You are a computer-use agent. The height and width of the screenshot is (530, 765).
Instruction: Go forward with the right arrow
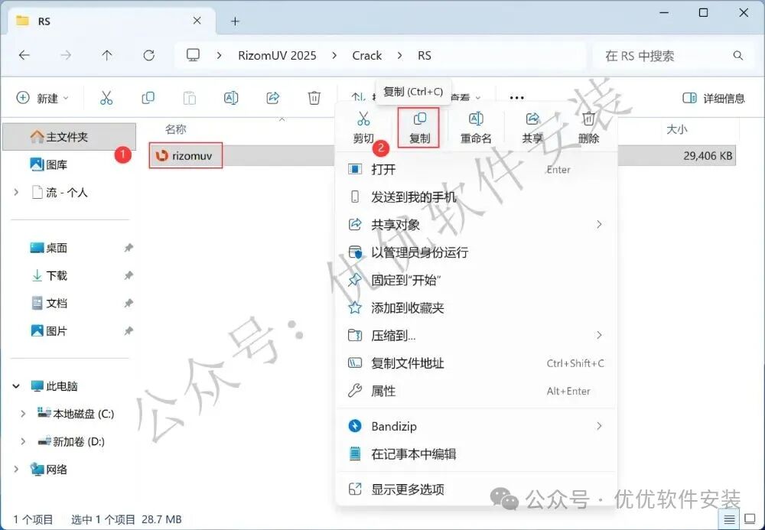pos(65,56)
